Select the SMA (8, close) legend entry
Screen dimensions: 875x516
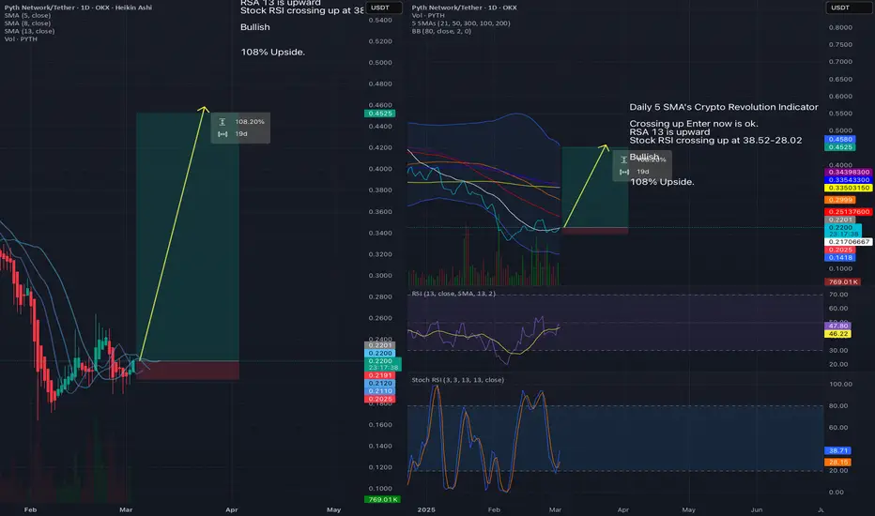click(x=27, y=23)
